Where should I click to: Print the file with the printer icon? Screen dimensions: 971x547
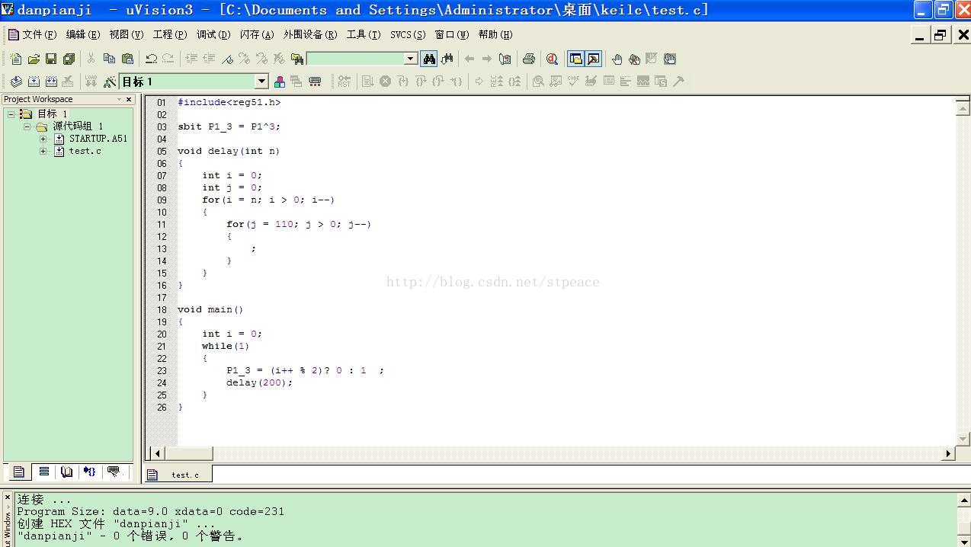coord(529,59)
